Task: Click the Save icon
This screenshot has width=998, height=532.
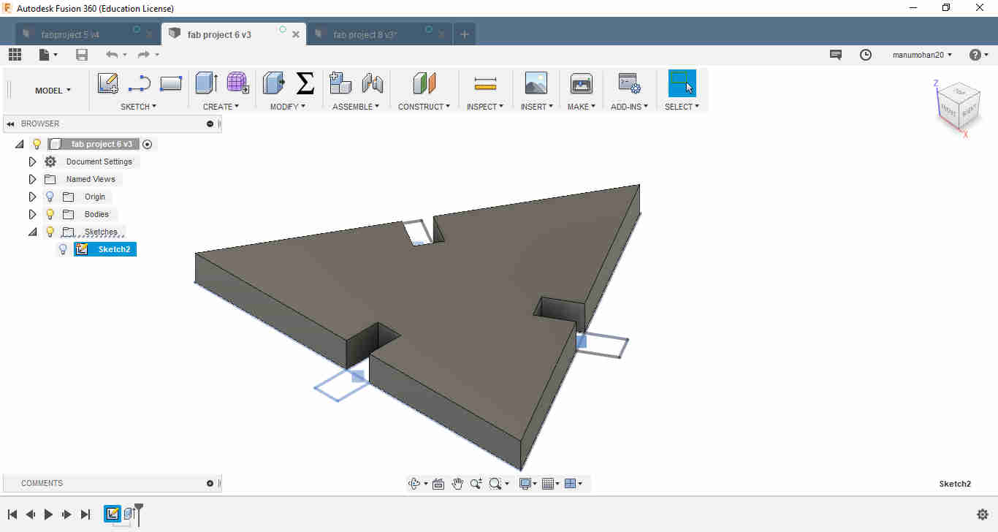Action: (82, 55)
